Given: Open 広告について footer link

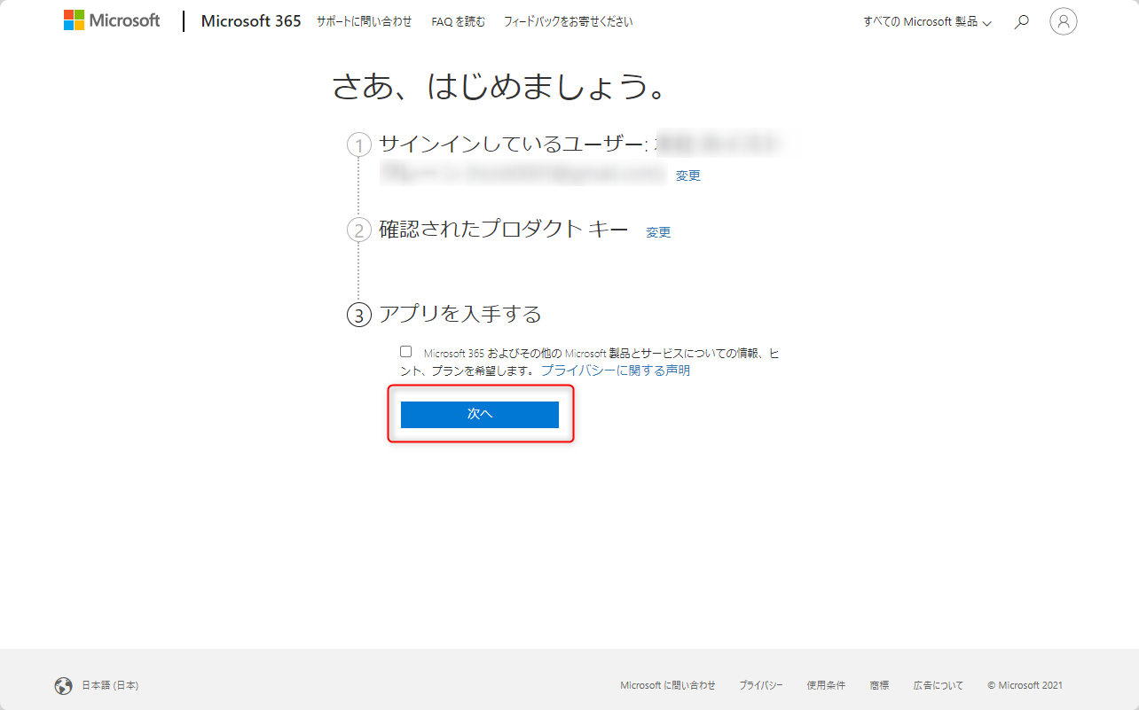Looking at the screenshot, I should (x=939, y=685).
